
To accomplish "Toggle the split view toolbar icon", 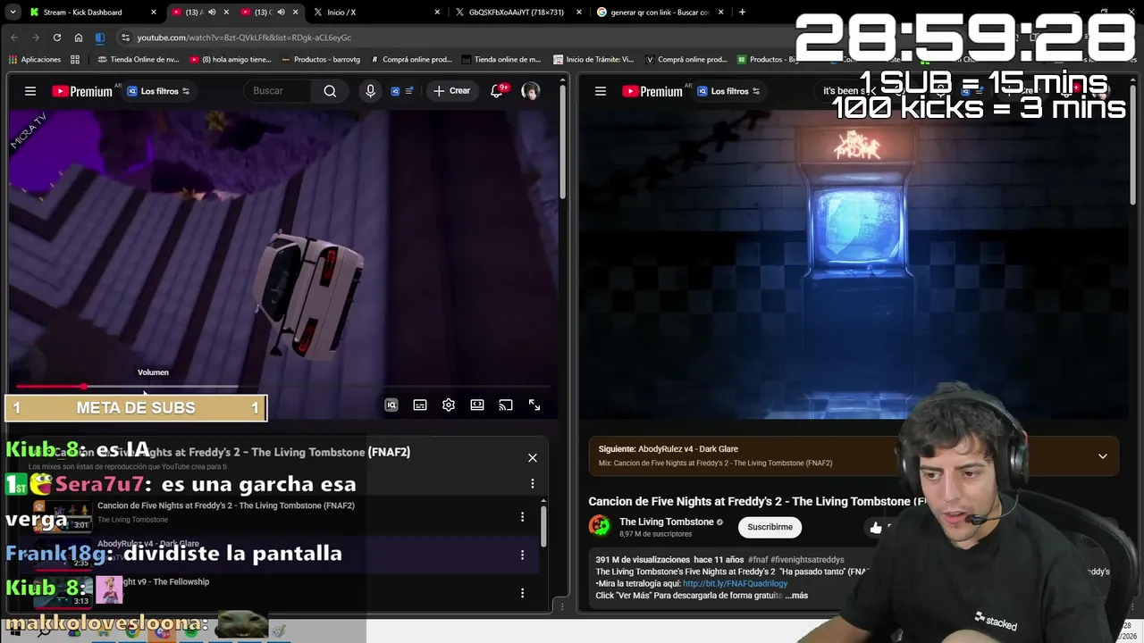I will coord(99,38).
